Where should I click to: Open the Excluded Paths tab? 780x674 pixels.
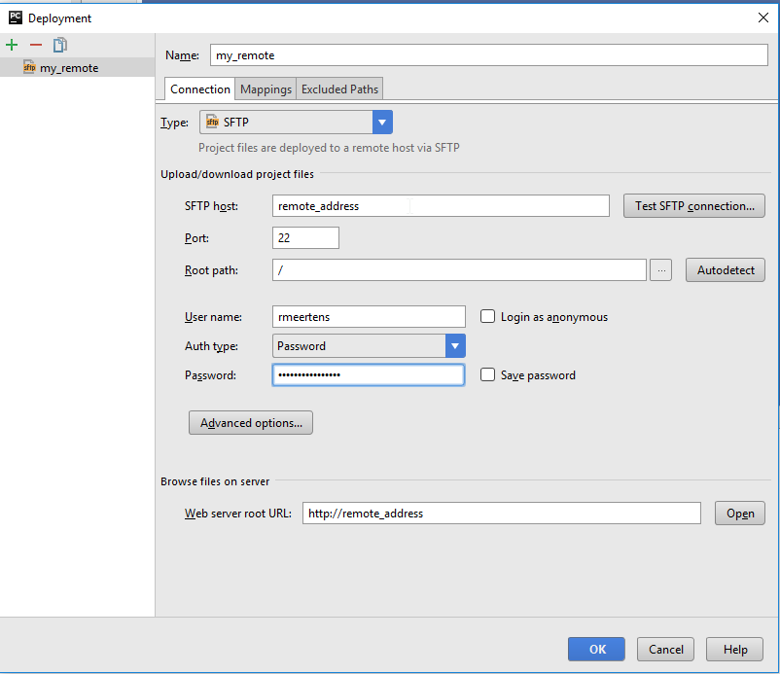[x=339, y=89]
